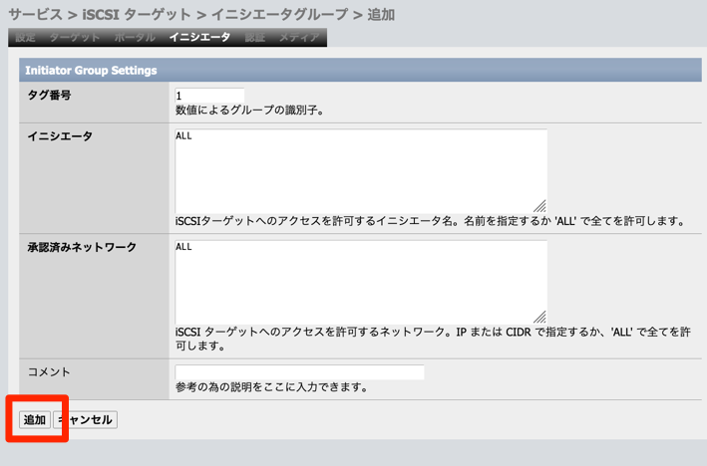Viewport: 707px width, 466px height.
Task: Click the 承認済みネットワーク text area resize handle
Action: click(539, 315)
